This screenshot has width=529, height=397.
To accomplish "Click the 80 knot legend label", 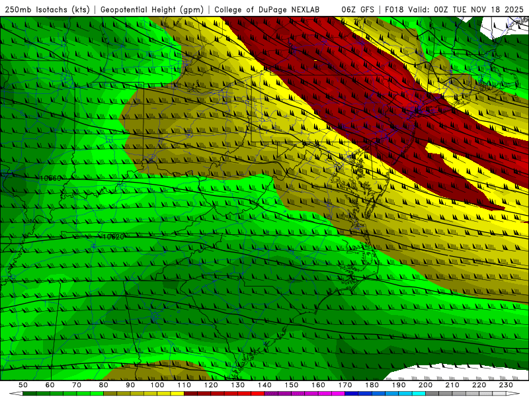I will coord(104,385).
